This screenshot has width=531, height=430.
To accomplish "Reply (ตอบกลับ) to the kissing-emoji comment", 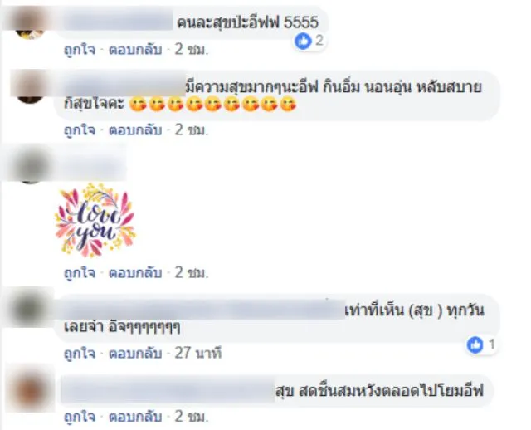I will (135, 130).
